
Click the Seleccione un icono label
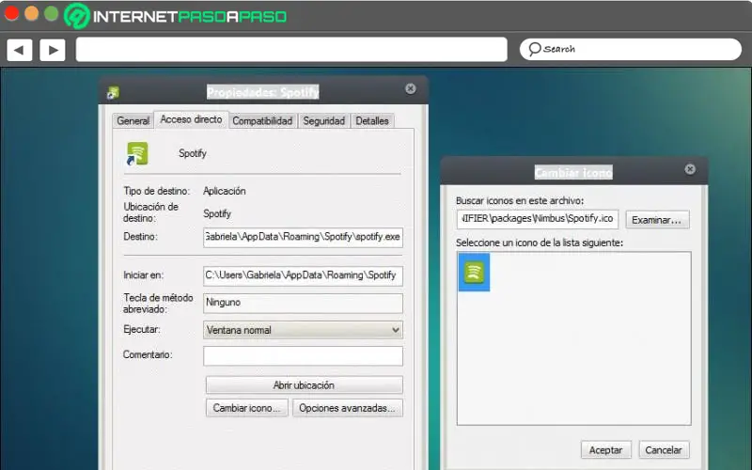click(540, 243)
